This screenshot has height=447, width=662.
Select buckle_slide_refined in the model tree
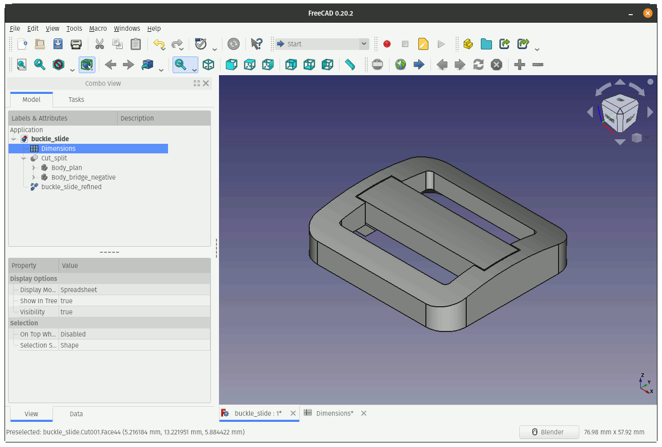click(x=71, y=187)
